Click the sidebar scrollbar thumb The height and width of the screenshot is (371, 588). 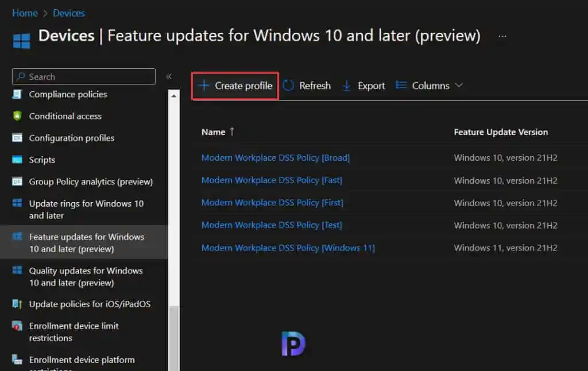173,338
